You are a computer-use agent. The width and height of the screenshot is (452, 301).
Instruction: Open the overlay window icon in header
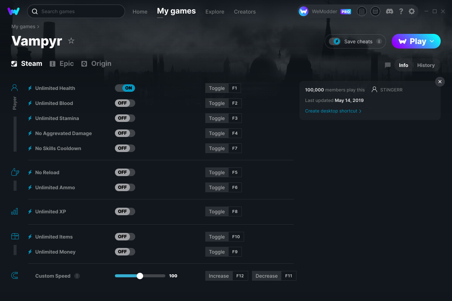[x=375, y=11]
